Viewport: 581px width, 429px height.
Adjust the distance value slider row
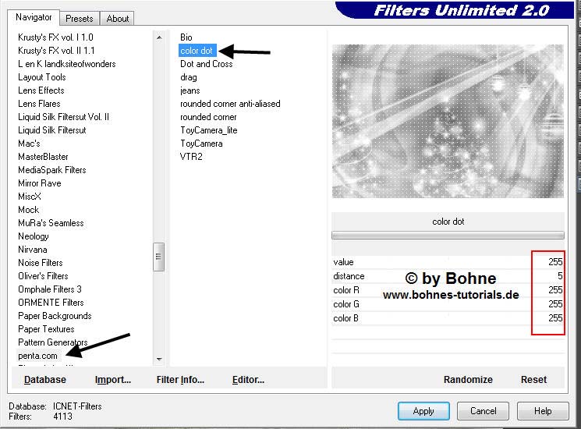click(x=448, y=276)
